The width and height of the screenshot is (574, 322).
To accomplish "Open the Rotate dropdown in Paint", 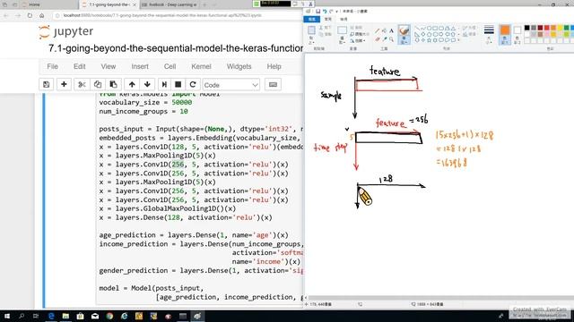I will coord(358,40).
